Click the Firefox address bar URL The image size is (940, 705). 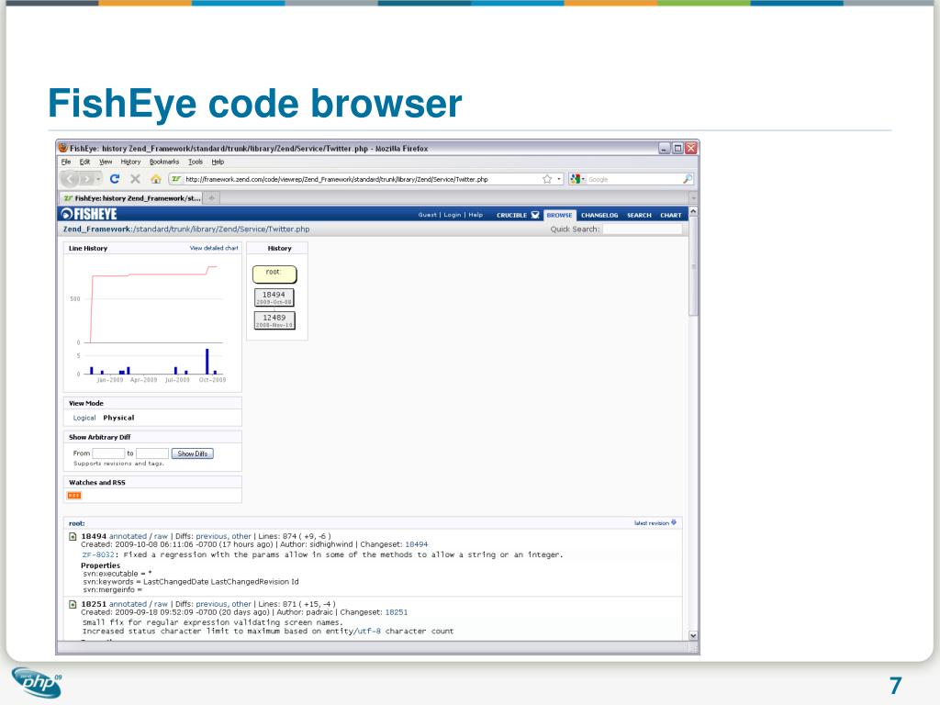(336, 179)
